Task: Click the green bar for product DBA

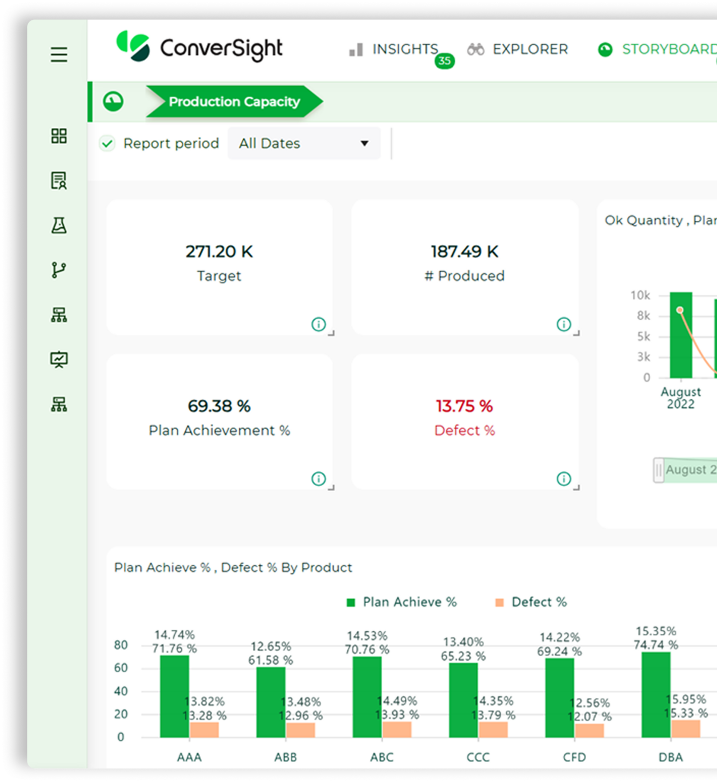Action: 656,695
